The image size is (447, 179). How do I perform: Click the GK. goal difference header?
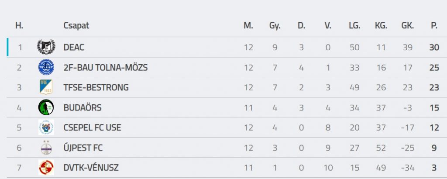click(407, 25)
